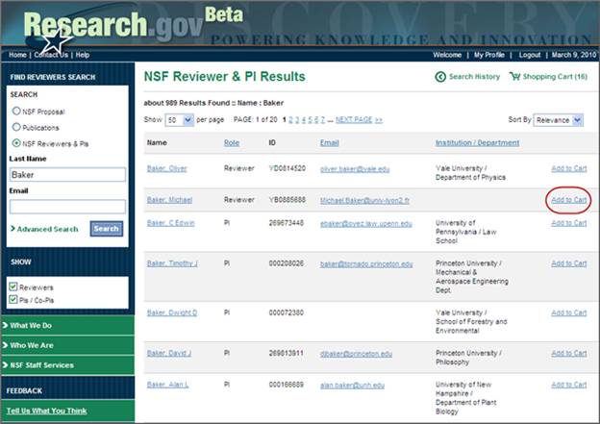Open the Contact Us menu item
The width and height of the screenshot is (600, 424).
tap(52, 55)
